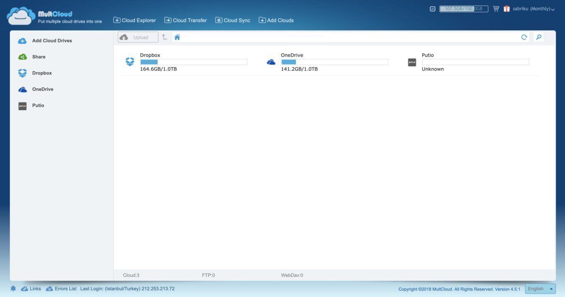Open the Putio drive icon in main panel

coord(412,62)
